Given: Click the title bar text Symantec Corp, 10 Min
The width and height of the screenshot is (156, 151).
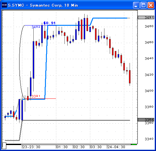Looking at the screenshot, I should pyautogui.click(x=54, y=5).
